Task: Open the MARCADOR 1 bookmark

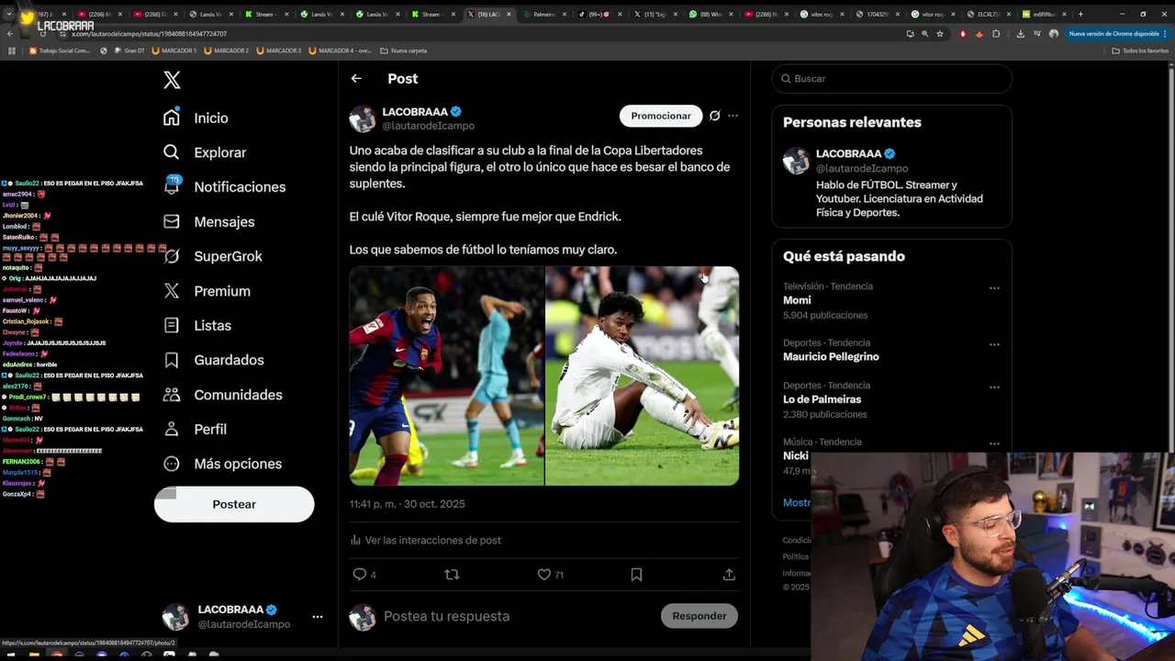Action: (x=174, y=50)
